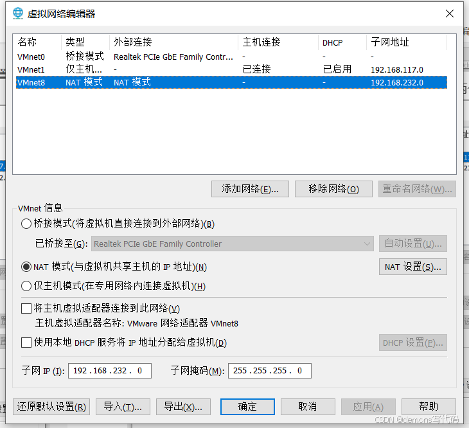The width and height of the screenshot is (469, 428).
Task: Select the VMnet0 row
Action: tap(231, 57)
